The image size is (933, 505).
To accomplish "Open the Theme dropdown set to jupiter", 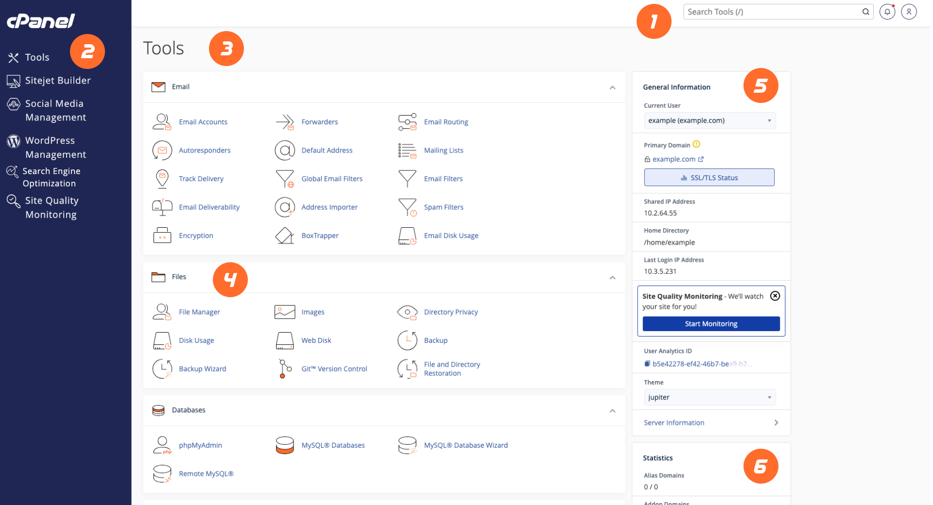I will (x=709, y=397).
